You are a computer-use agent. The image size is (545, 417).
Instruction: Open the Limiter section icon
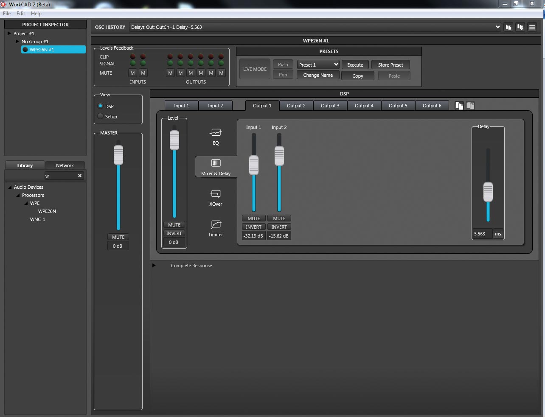click(216, 224)
